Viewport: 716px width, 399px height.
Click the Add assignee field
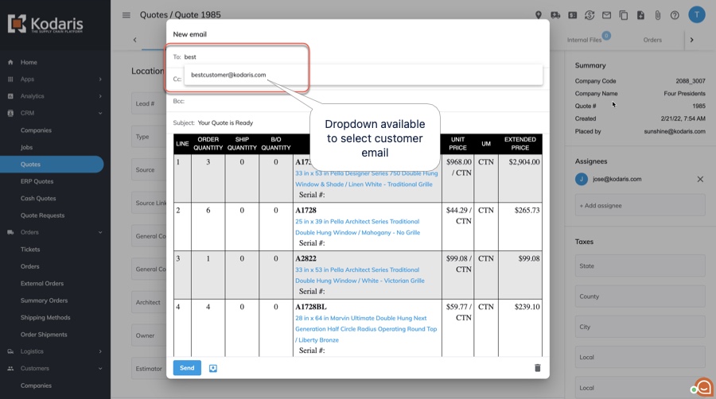point(640,206)
